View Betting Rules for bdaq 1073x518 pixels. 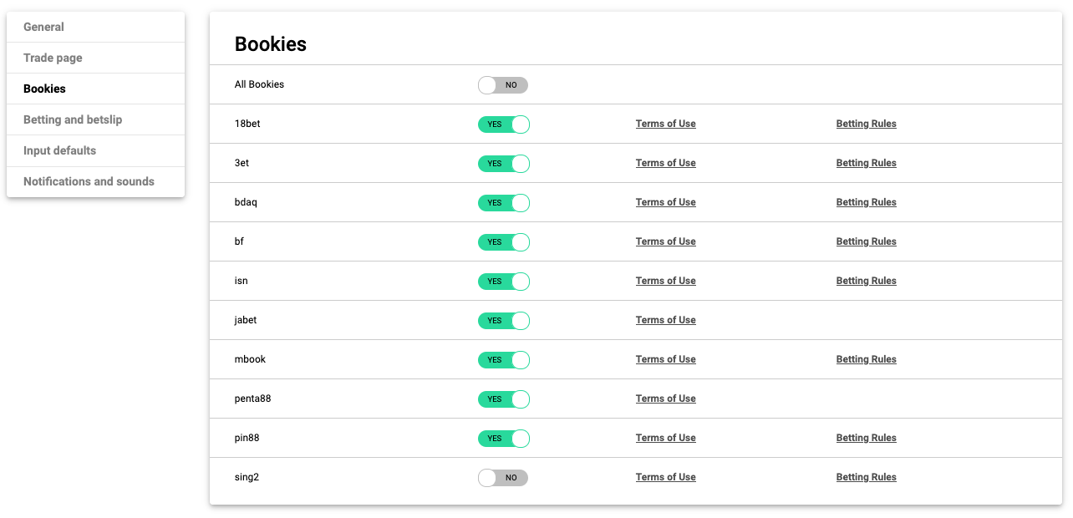pyautogui.click(x=866, y=202)
